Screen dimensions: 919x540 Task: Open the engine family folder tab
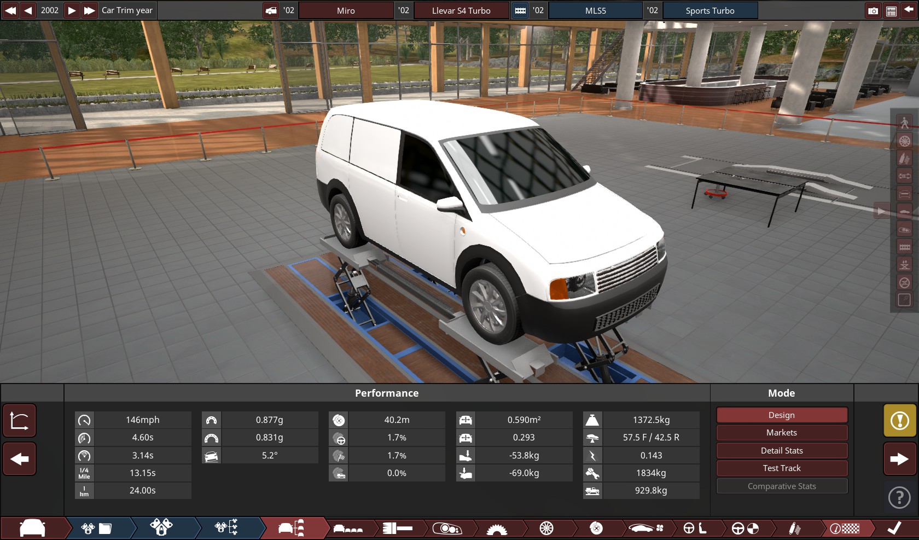[x=97, y=528]
